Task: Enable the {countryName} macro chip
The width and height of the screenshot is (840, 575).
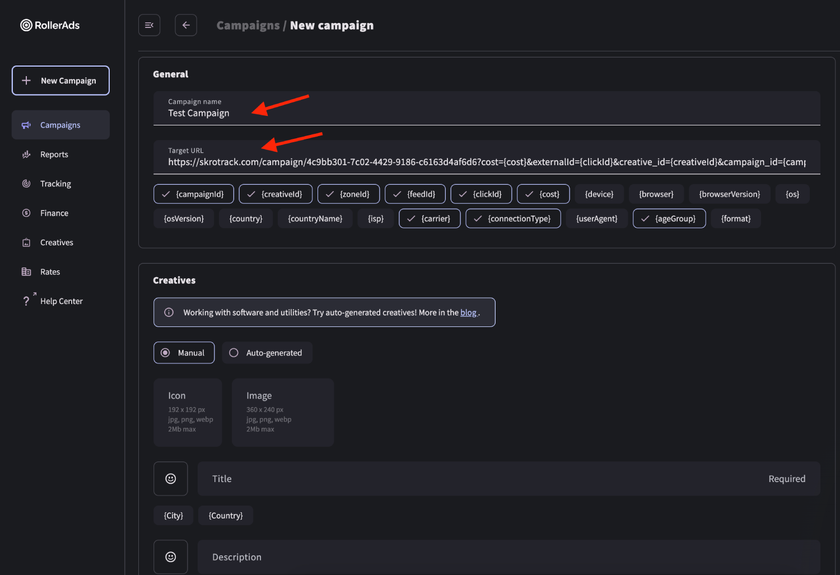Action: pos(315,218)
